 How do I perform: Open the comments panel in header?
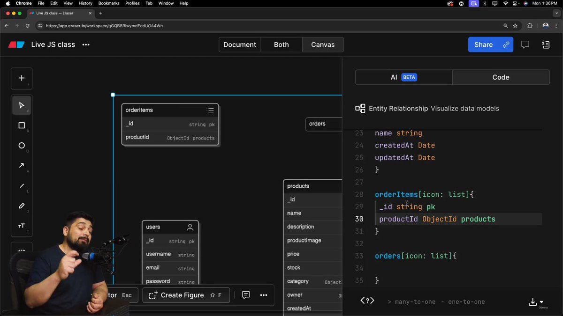click(525, 44)
